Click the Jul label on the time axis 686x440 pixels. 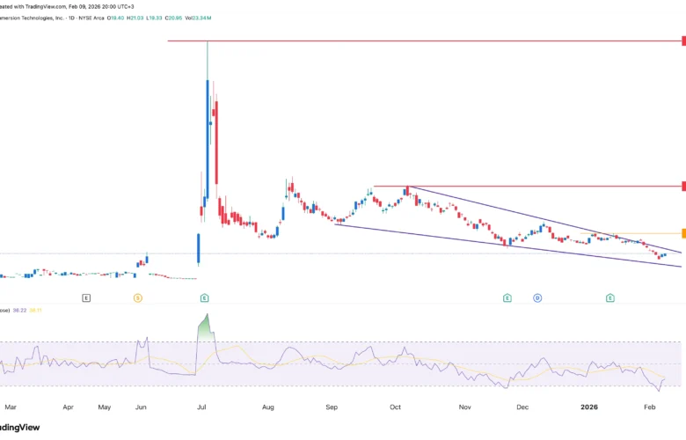202,408
